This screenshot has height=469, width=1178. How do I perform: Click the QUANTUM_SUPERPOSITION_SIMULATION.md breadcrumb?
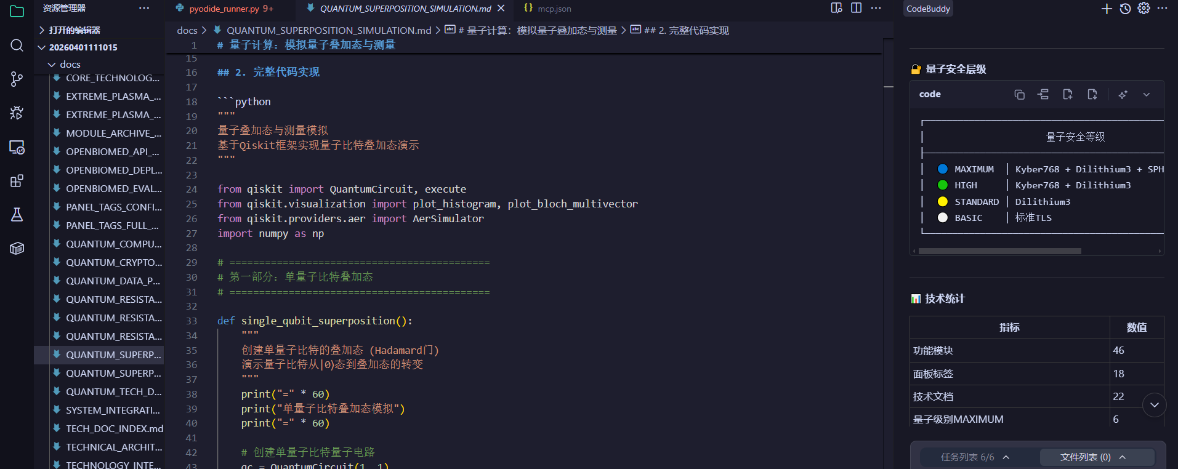[329, 30]
